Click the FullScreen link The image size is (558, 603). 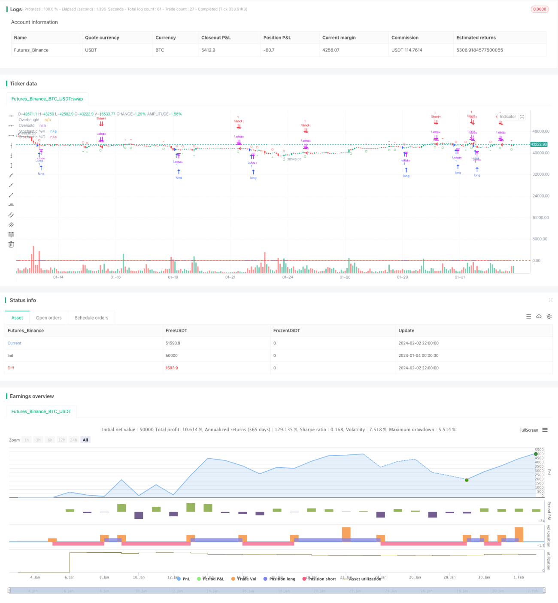coord(529,430)
